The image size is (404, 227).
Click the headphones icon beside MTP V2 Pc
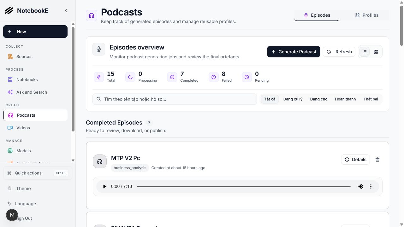100,161
